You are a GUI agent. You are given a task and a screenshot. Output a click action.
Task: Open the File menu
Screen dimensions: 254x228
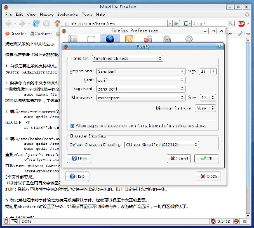click(8, 15)
